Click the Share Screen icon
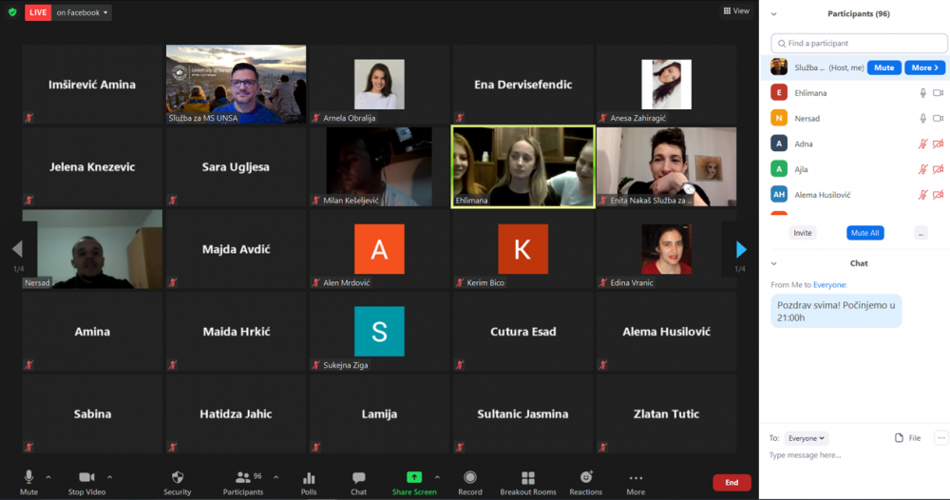Image resolution: width=950 pixels, height=500 pixels. click(414, 477)
